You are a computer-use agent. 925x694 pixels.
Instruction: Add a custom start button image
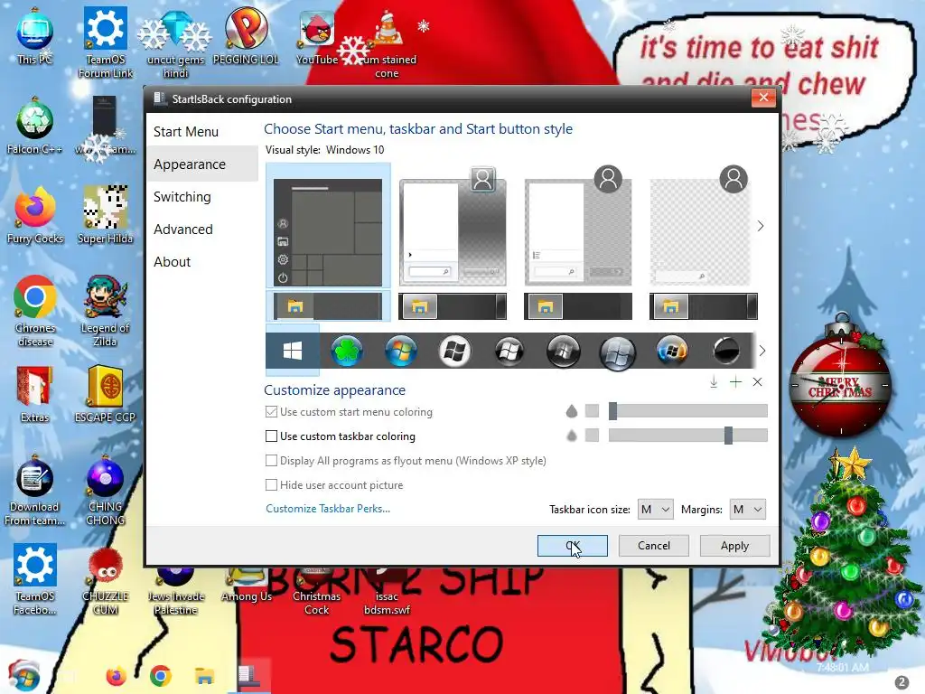pos(735,382)
